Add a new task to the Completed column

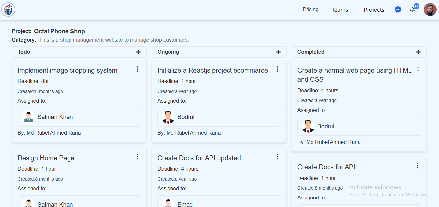418,52
